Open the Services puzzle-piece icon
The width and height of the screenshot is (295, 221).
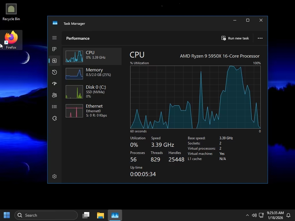coord(54,118)
